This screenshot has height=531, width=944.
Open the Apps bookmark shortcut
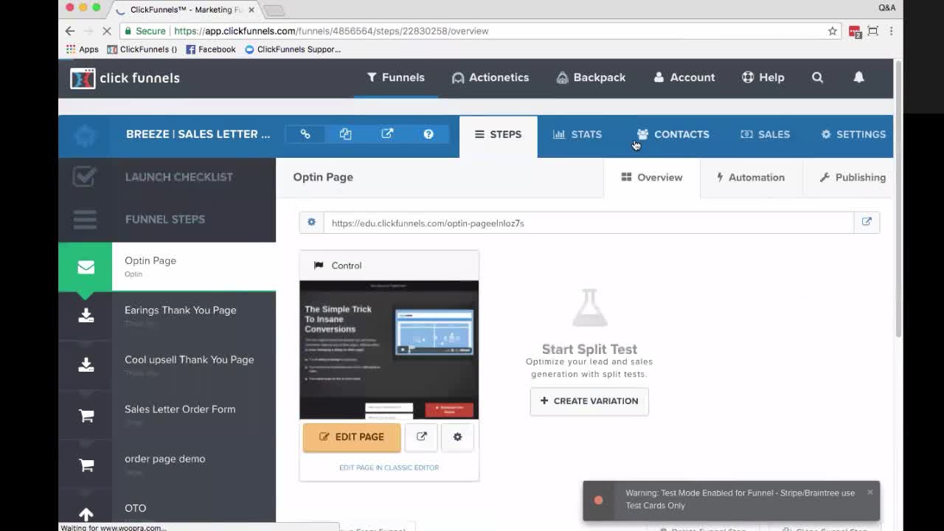(82, 49)
